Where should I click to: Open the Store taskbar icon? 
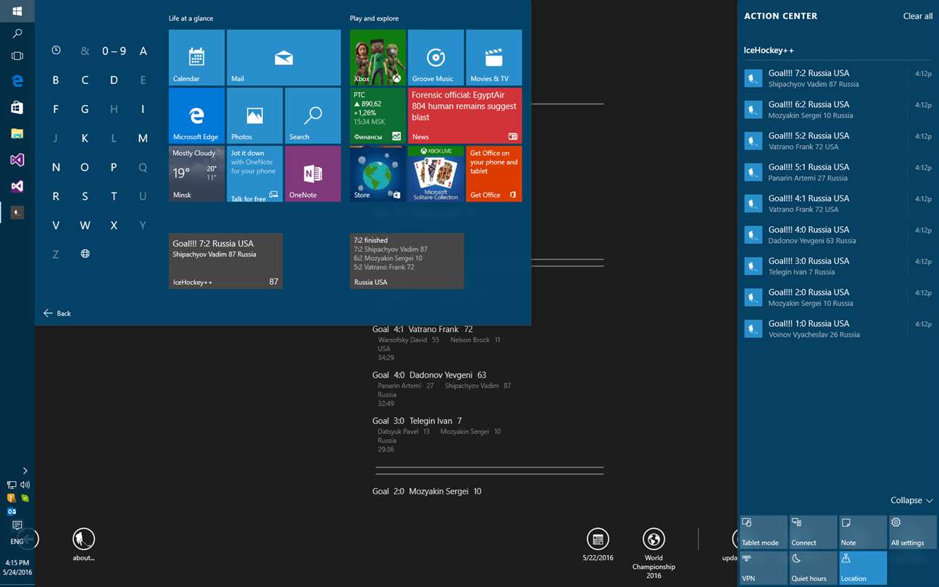[17, 107]
